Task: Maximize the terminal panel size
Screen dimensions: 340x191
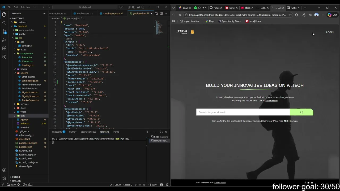Action: click(161, 132)
